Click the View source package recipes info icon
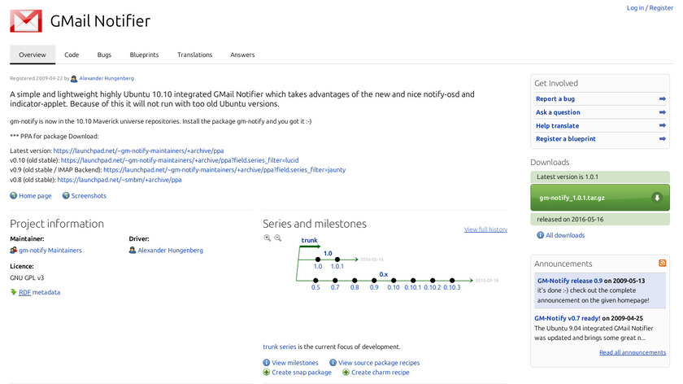The width and height of the screenshot is (683, 384). coord(333,363)
